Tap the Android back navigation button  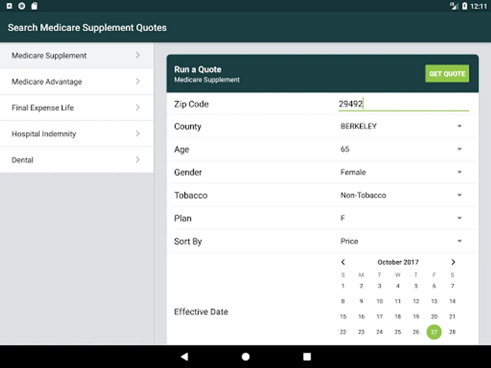point(184,357)
